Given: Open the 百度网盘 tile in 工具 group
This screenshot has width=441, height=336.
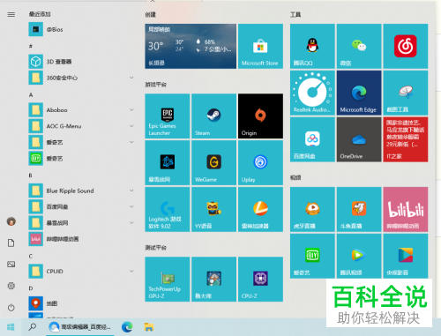Looking at the screenshot, I should coord(312,139).
